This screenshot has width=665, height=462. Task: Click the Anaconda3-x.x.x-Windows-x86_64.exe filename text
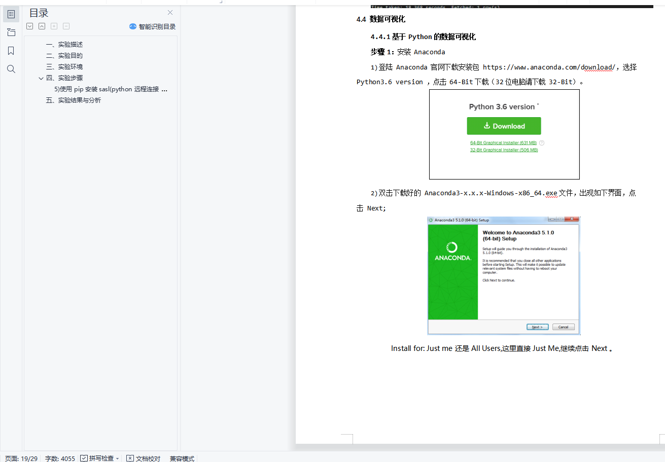pos(491,193)
